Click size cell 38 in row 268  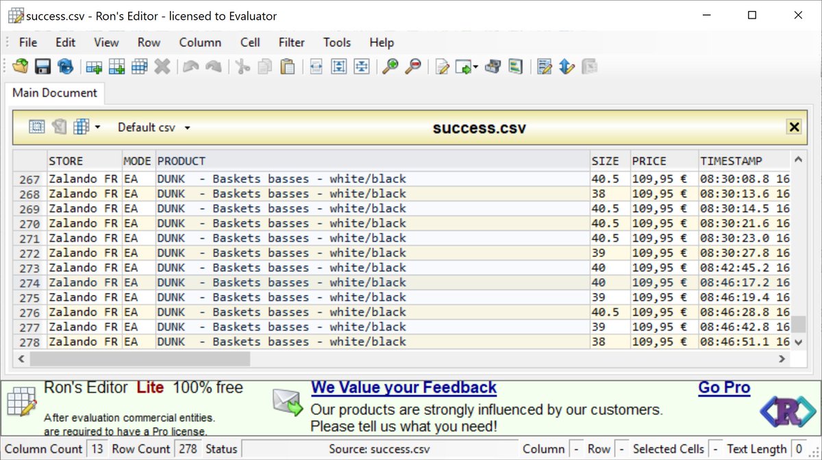(x=610, y=194)
